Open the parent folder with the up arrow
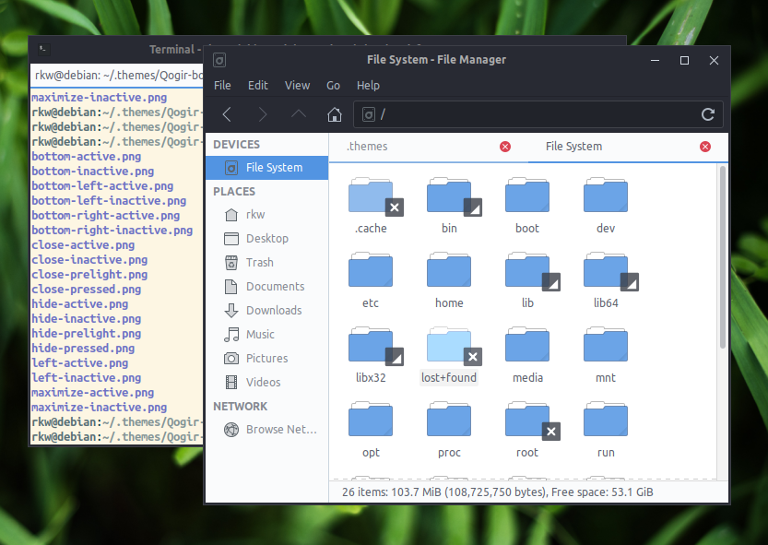Screen dimensions: 768x545 [x=299, y=114]
